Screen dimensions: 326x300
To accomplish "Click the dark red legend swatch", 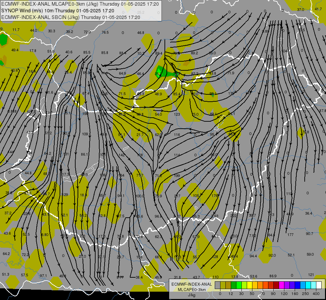I will point(276,285).
